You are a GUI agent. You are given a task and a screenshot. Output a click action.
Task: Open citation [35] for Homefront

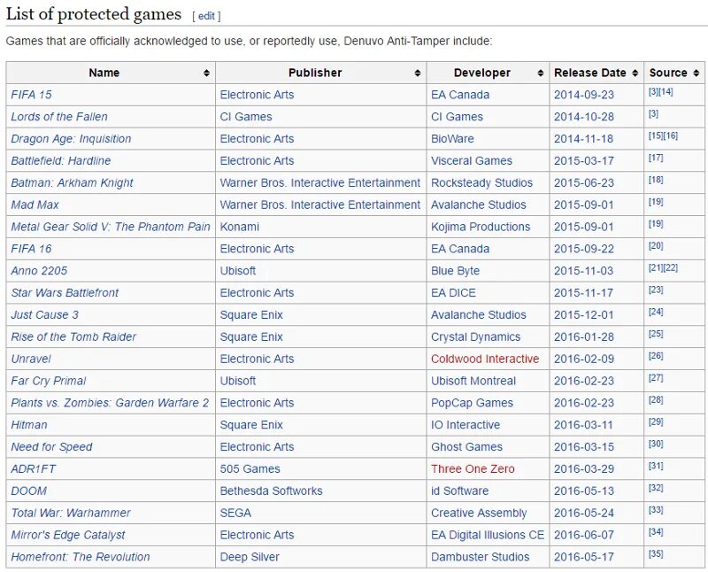pos(656,554)
